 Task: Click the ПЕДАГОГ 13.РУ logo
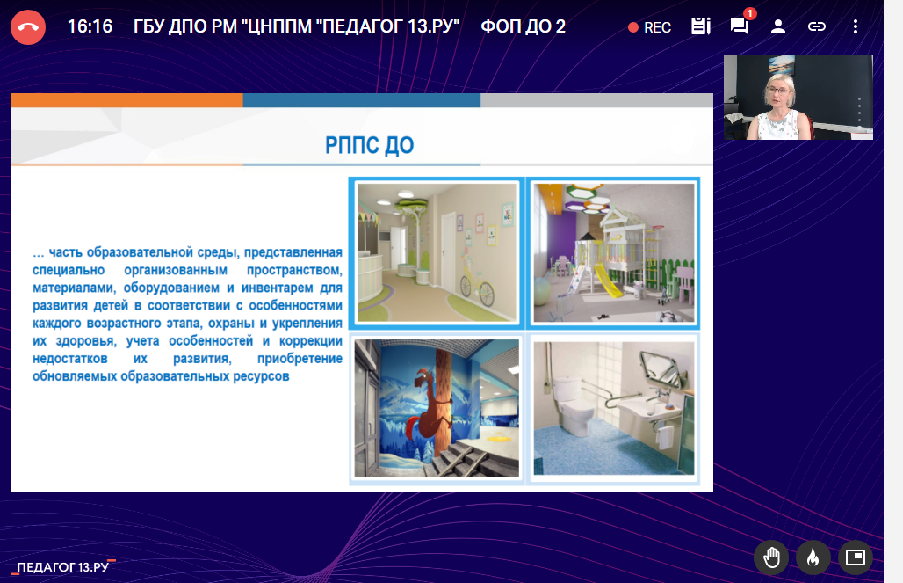pos(63,567)
